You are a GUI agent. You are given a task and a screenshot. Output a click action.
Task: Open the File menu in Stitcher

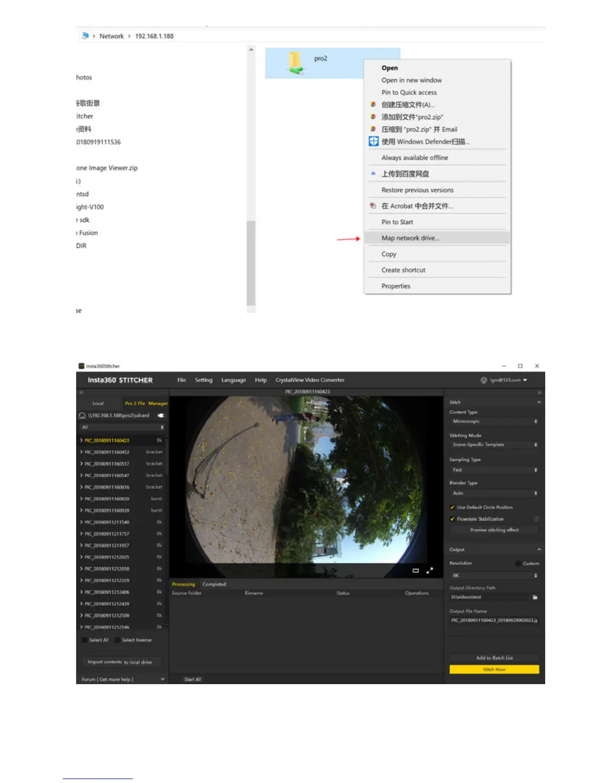point(182,380)
